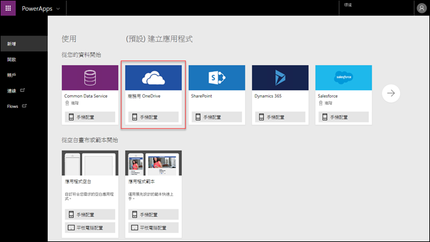This screenshot has height=242, width=430.
Task: Click tablet icon in blank app card
Action: click(x=71, y=227)
